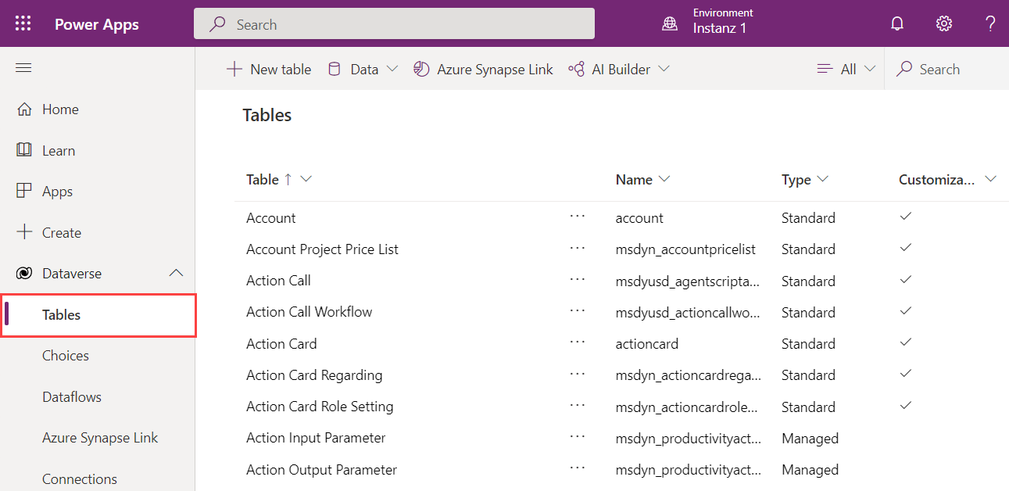
Task: Click the New table plus icon
Action: tap(234, 69)
